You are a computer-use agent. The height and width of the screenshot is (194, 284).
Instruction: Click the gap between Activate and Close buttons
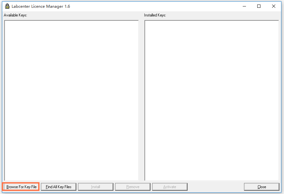tap(215, 187)
